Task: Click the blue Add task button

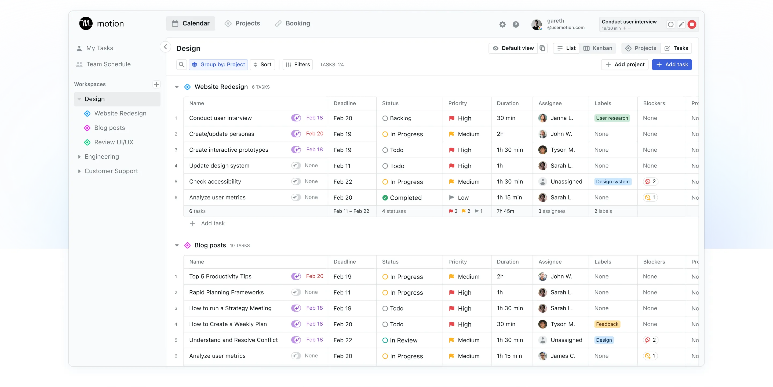Action: point(672,64)
